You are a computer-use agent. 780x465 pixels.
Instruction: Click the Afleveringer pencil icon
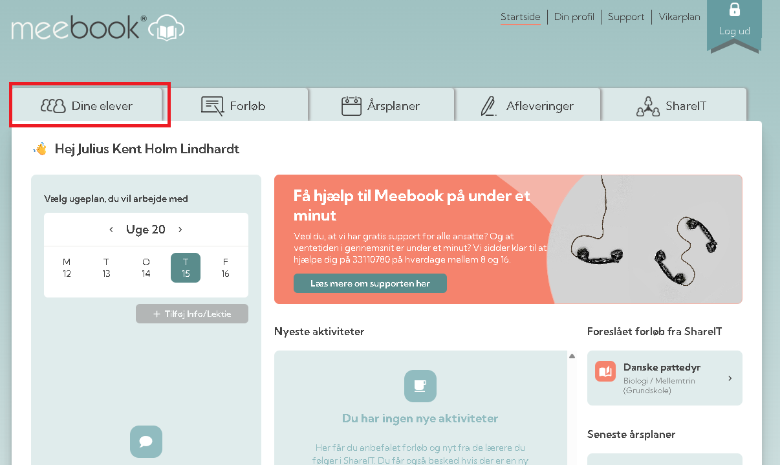(x=488, y=106)
